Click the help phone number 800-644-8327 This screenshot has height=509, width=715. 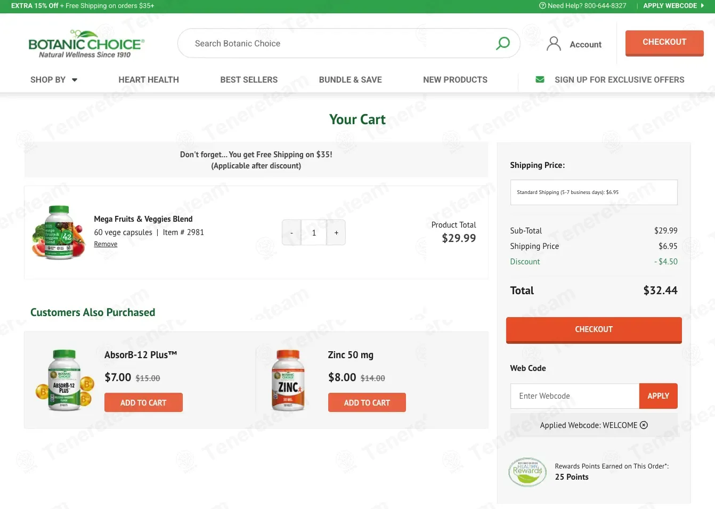(x=605, y=6)
